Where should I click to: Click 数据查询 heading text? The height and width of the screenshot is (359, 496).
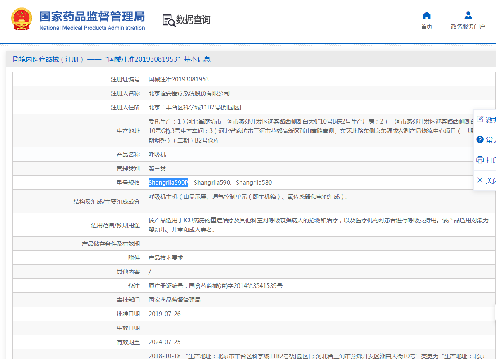[193, 19]
